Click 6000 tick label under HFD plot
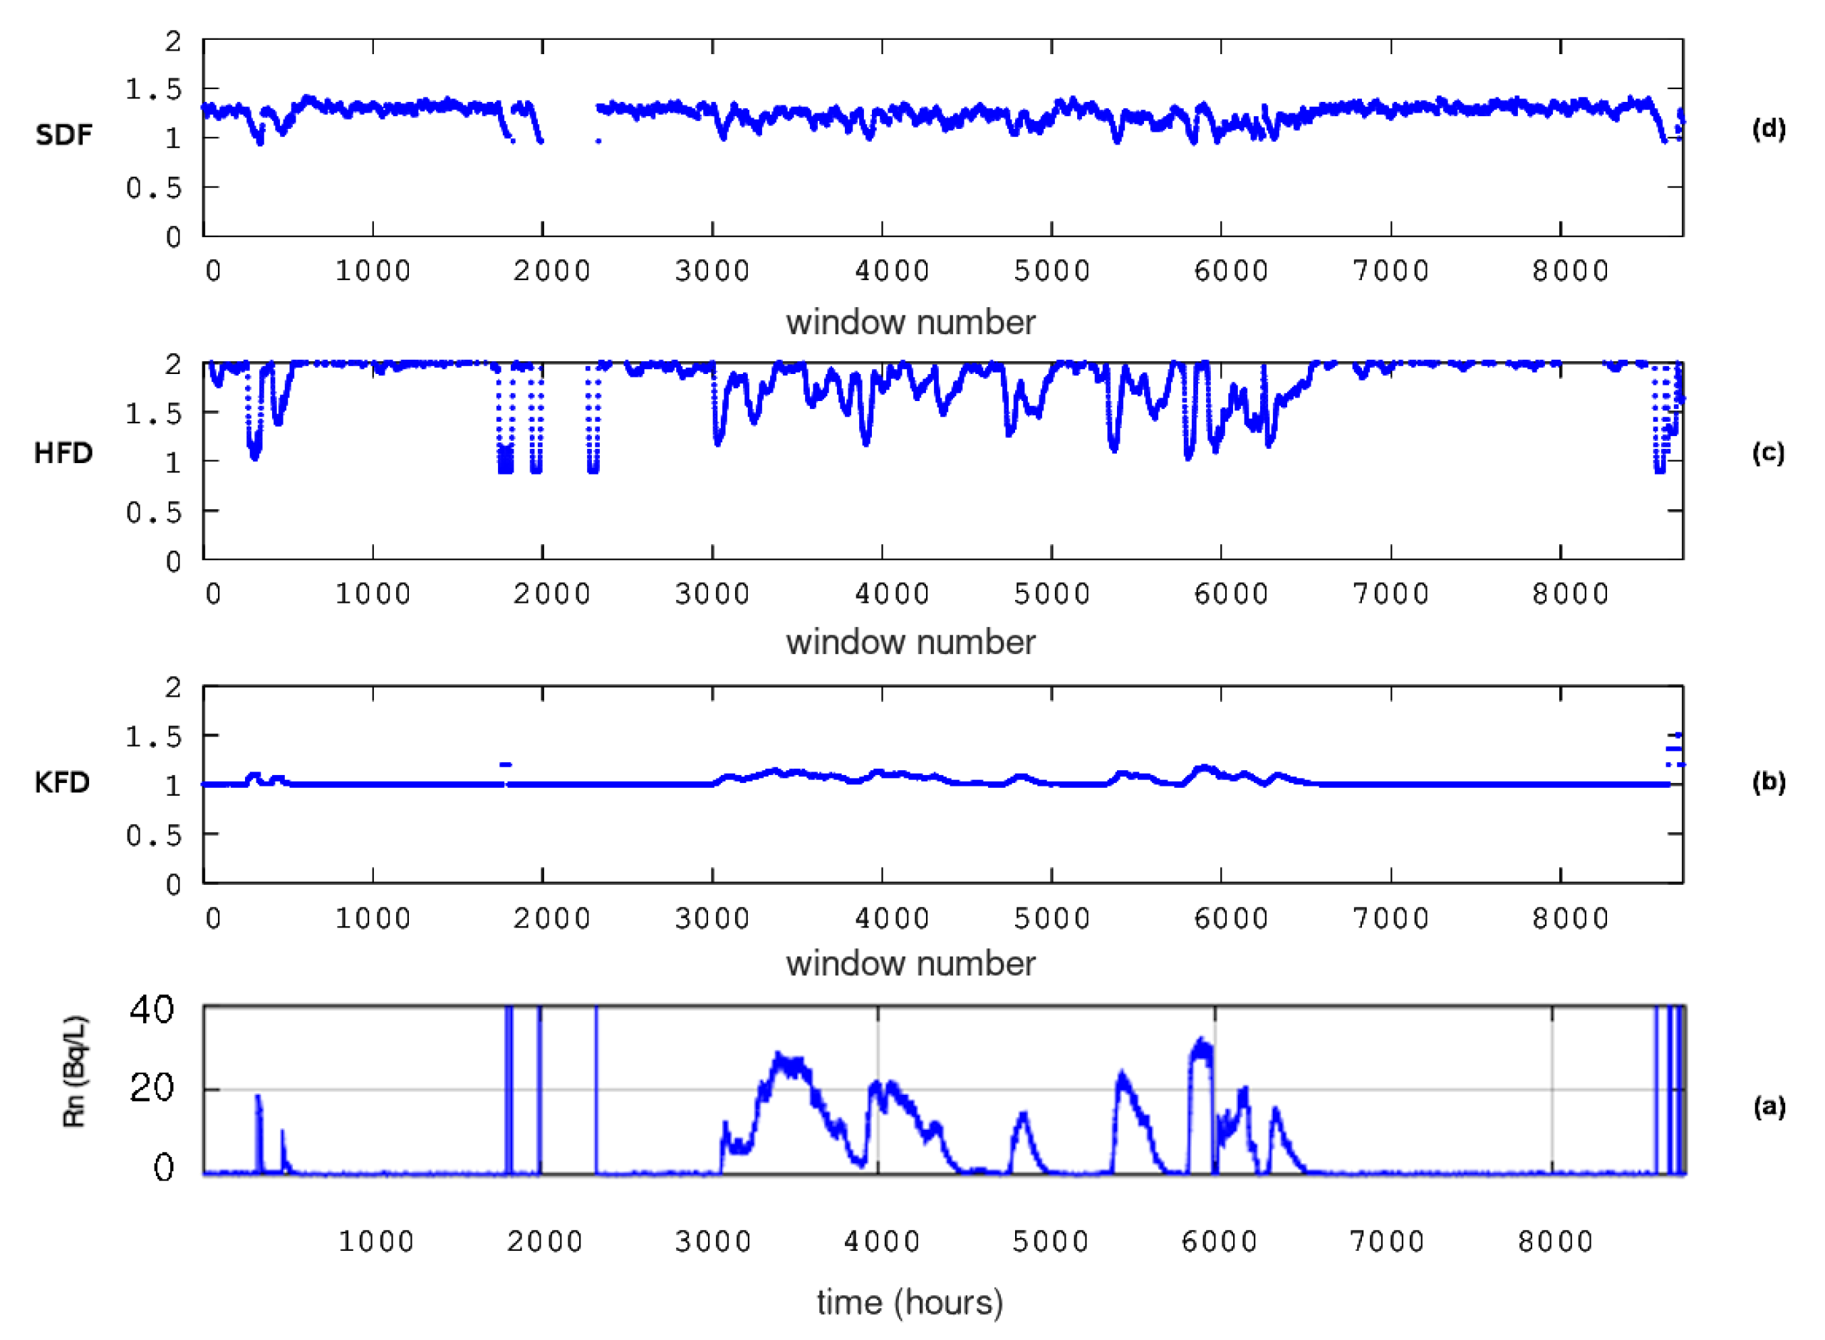 point(1230,593)
